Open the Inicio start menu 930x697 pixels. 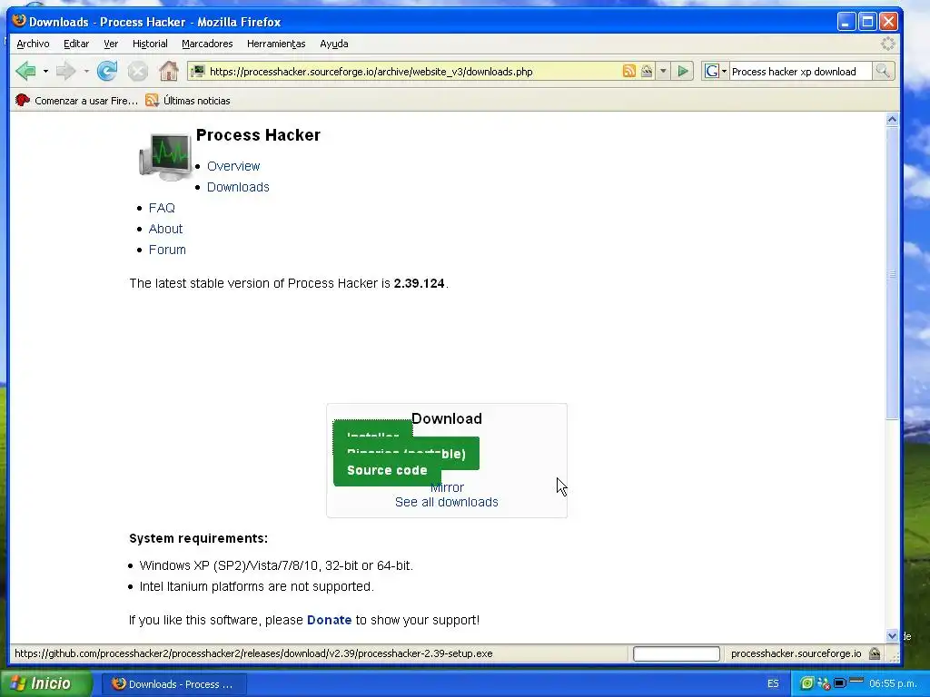pyautogui.click(x=46, y=684)
